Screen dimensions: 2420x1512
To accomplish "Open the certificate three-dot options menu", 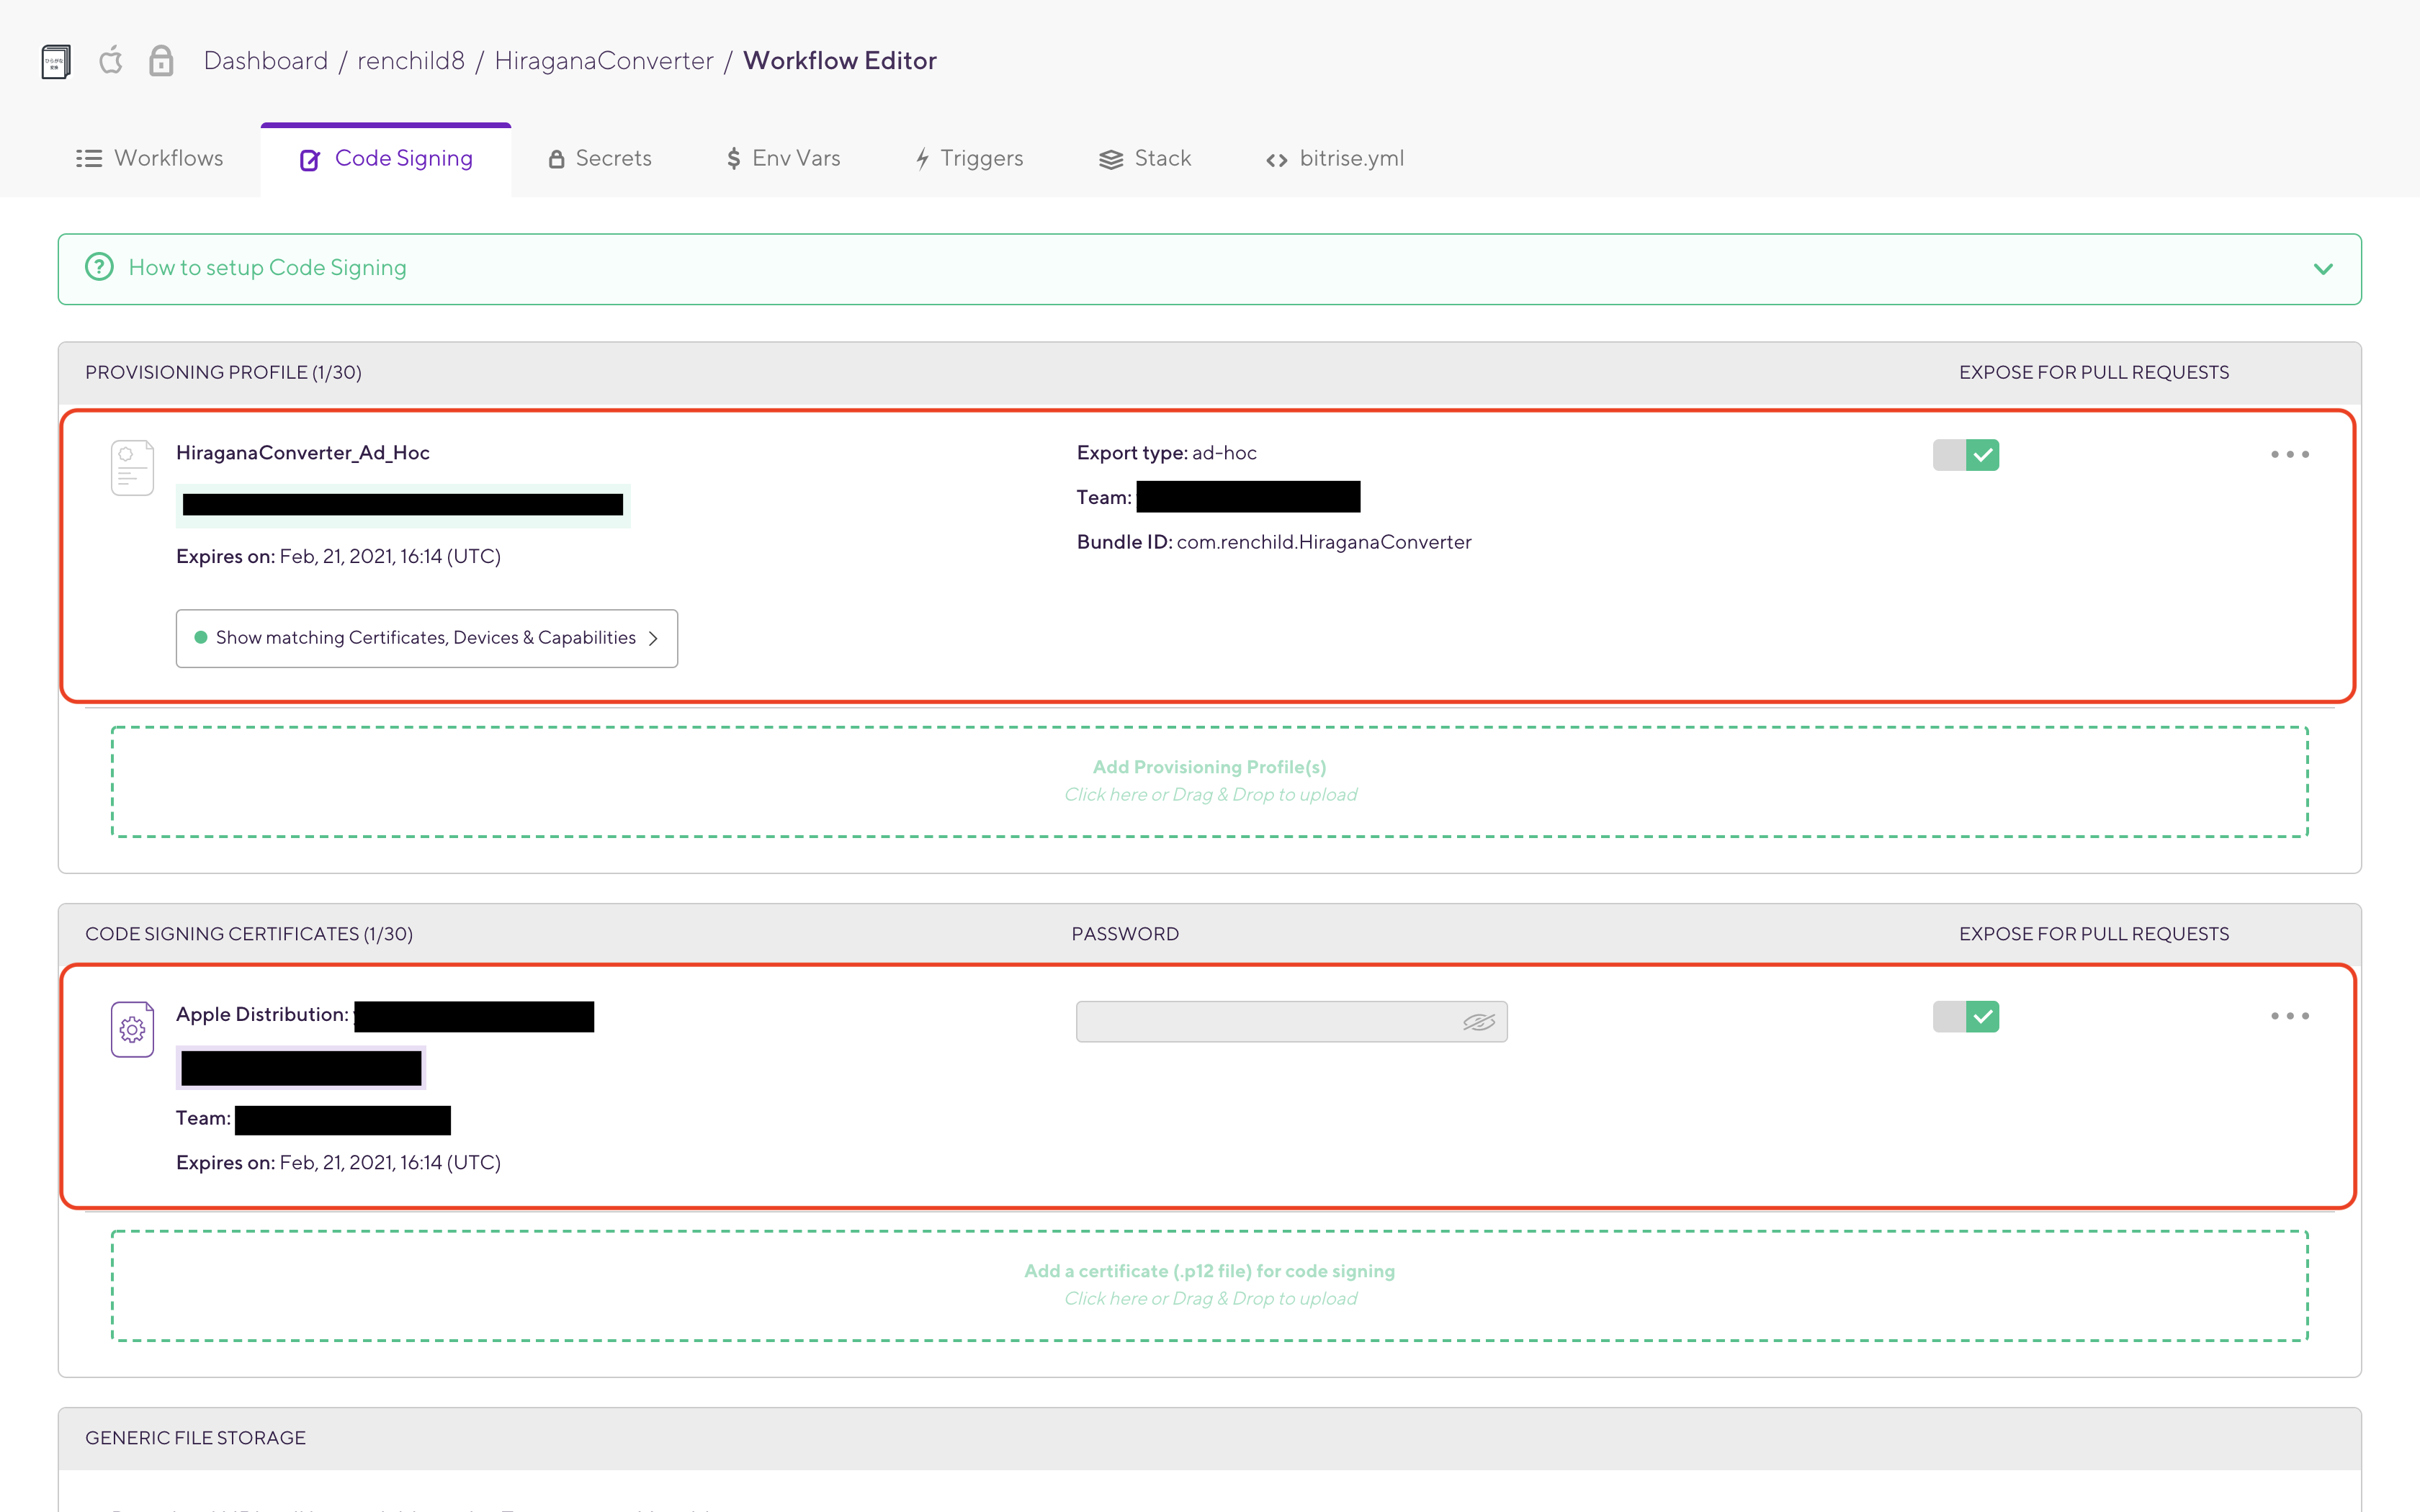I will tap(2289, 1016).
